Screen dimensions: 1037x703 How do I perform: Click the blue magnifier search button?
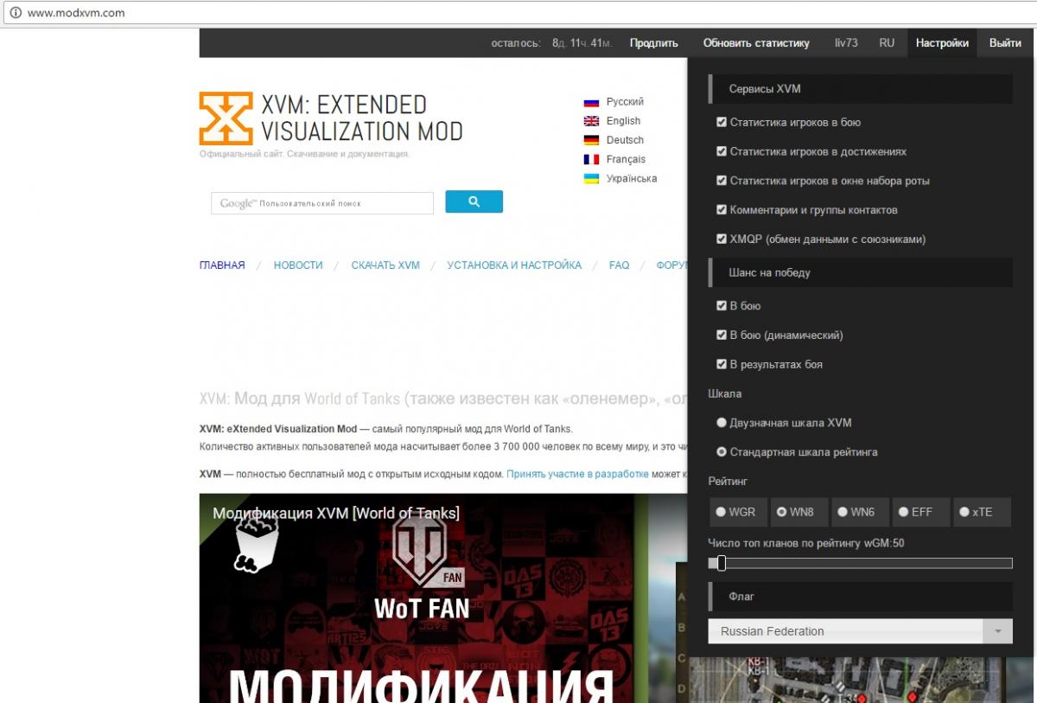click(474, 201)
